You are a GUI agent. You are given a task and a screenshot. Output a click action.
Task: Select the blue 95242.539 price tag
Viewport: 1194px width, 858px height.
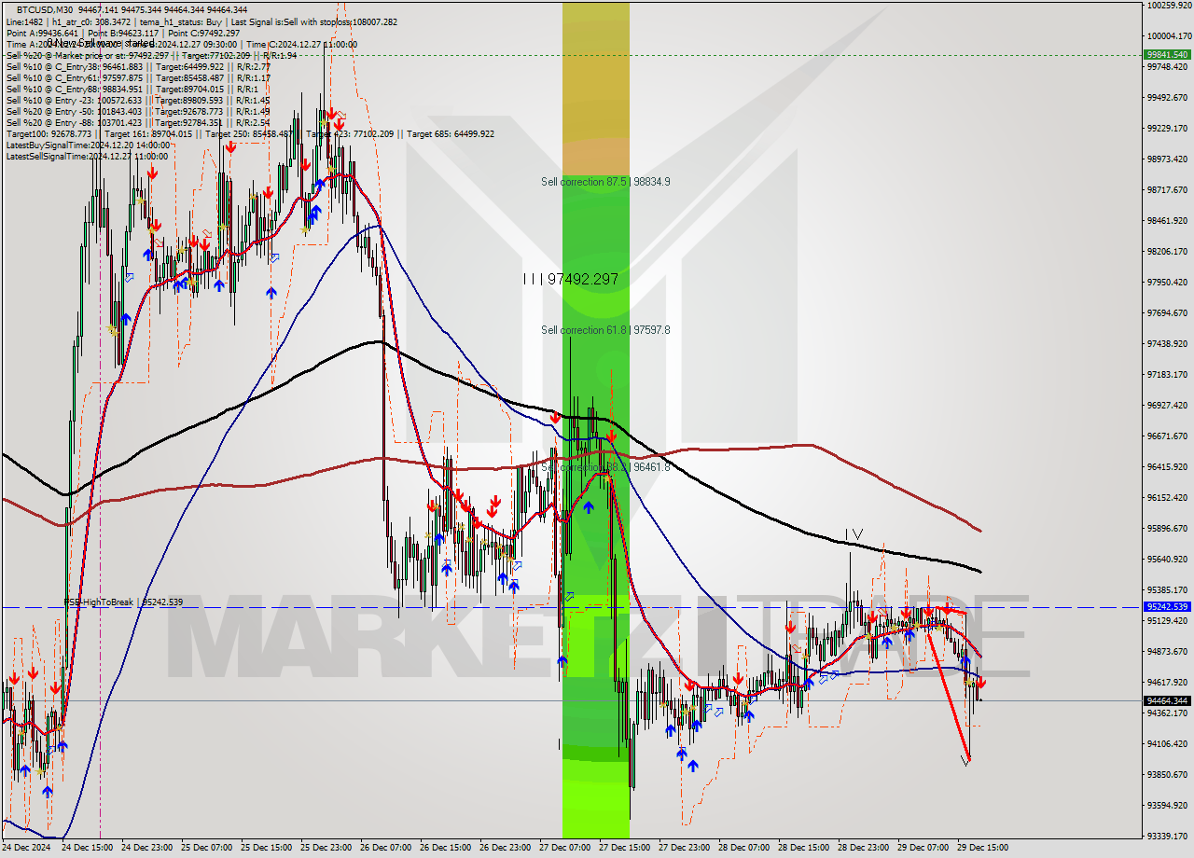pos(1167,606)
